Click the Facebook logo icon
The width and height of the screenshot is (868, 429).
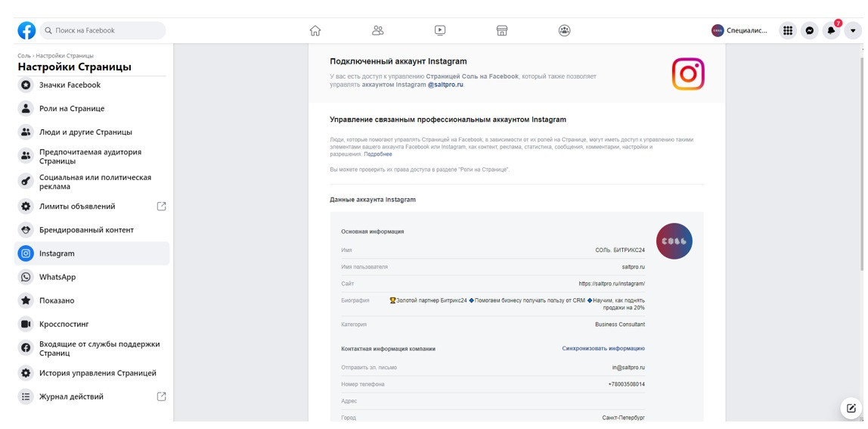click(x=26, y=30)
